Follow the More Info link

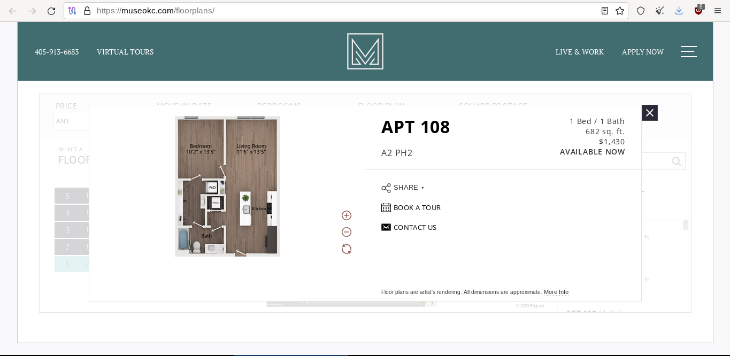[556, 292]
